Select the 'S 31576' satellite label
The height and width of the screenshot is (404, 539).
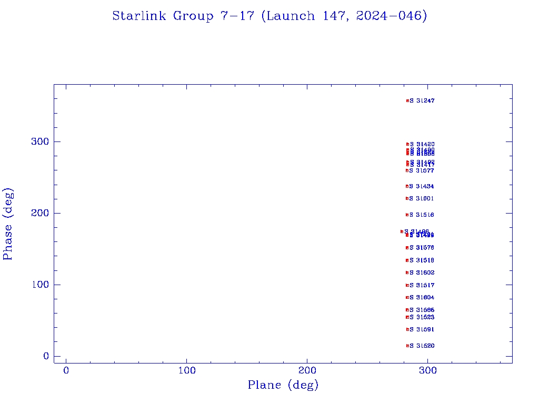(x=422, y=248)
